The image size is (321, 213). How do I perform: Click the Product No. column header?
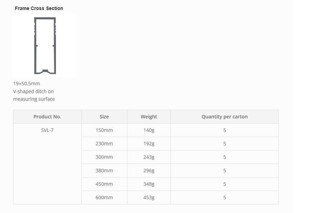(47, 117)
